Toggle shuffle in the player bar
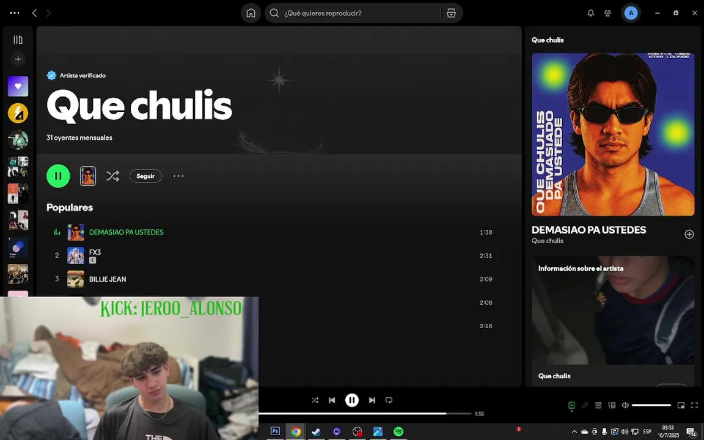The height and width of the screenshot is (440, 704). coord(315,400)
